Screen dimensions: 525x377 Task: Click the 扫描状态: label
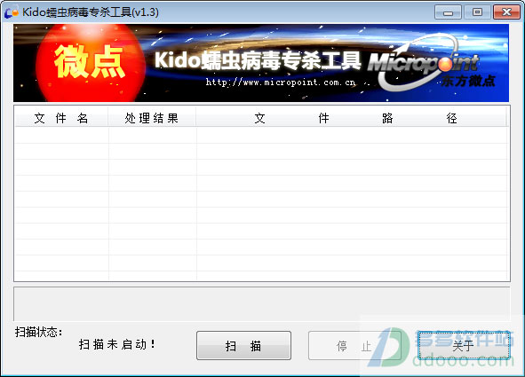coord(38,333)
